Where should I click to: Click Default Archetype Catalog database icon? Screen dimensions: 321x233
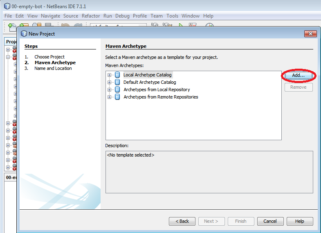(x=117, y=82)
